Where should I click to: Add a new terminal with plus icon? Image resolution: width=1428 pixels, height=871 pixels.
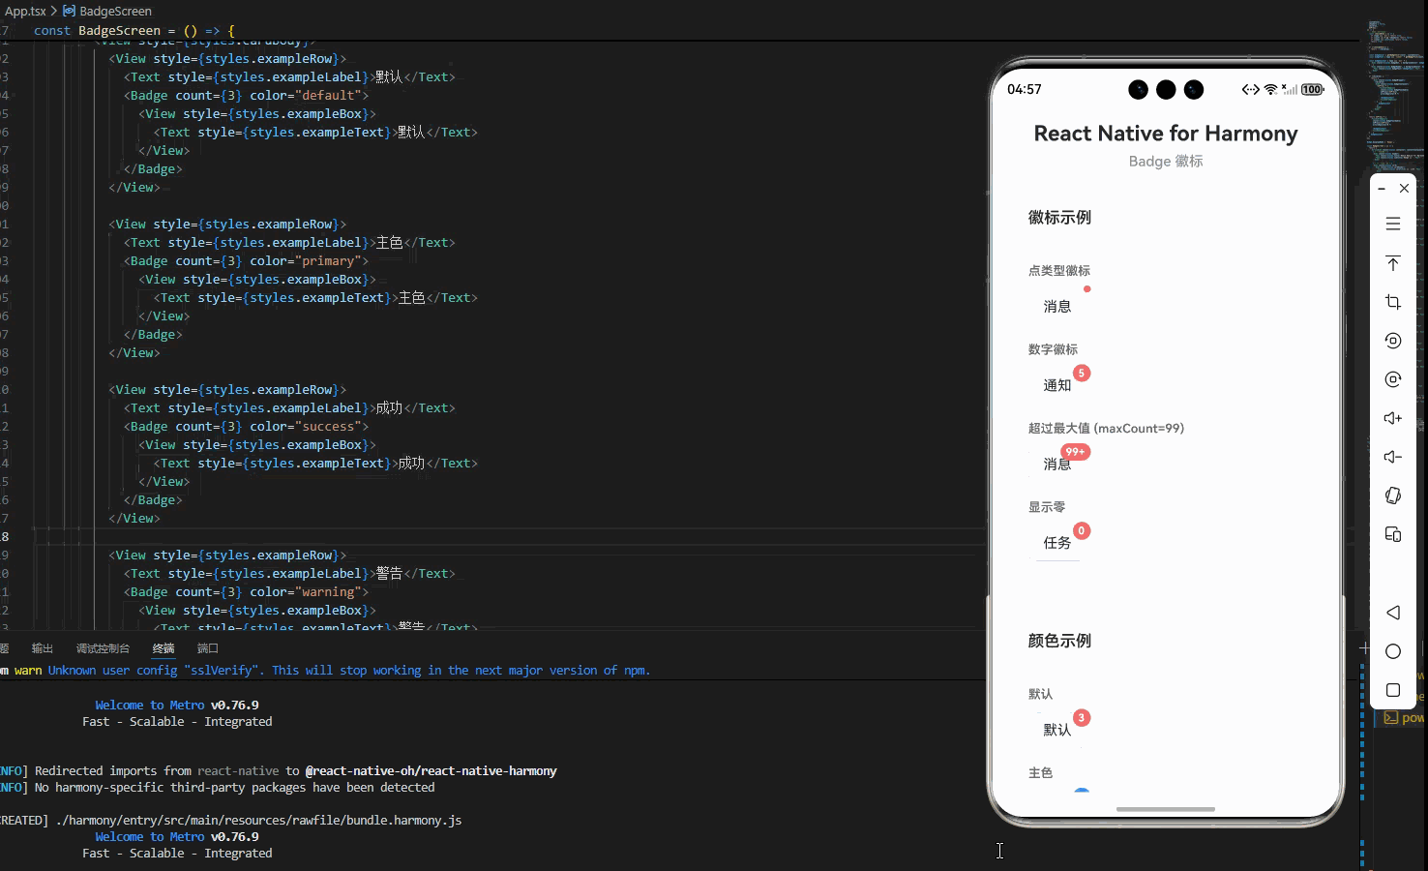click(x=1364, y=647)
